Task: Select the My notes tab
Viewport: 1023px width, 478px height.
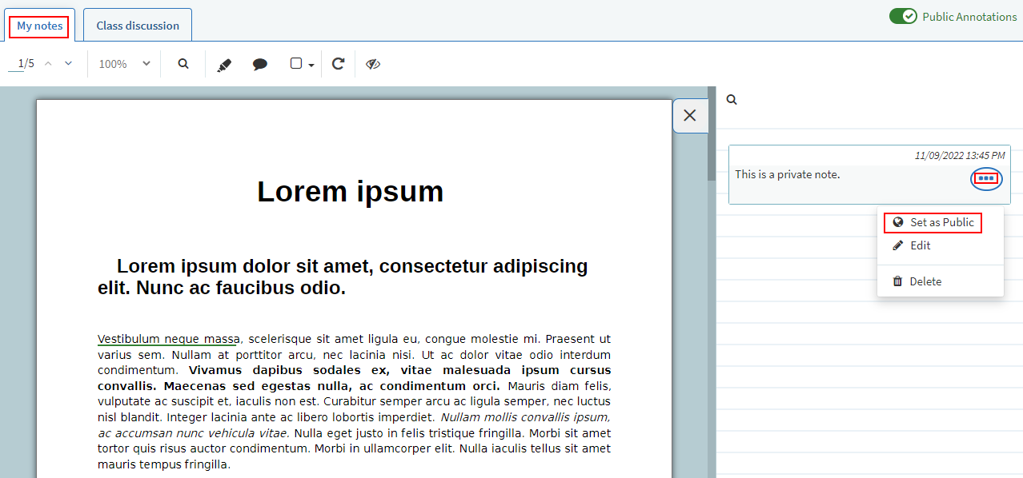Action: [x=40, y=26]
